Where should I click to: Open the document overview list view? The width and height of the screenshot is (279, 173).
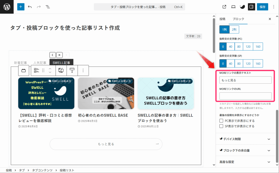point(48,7)
